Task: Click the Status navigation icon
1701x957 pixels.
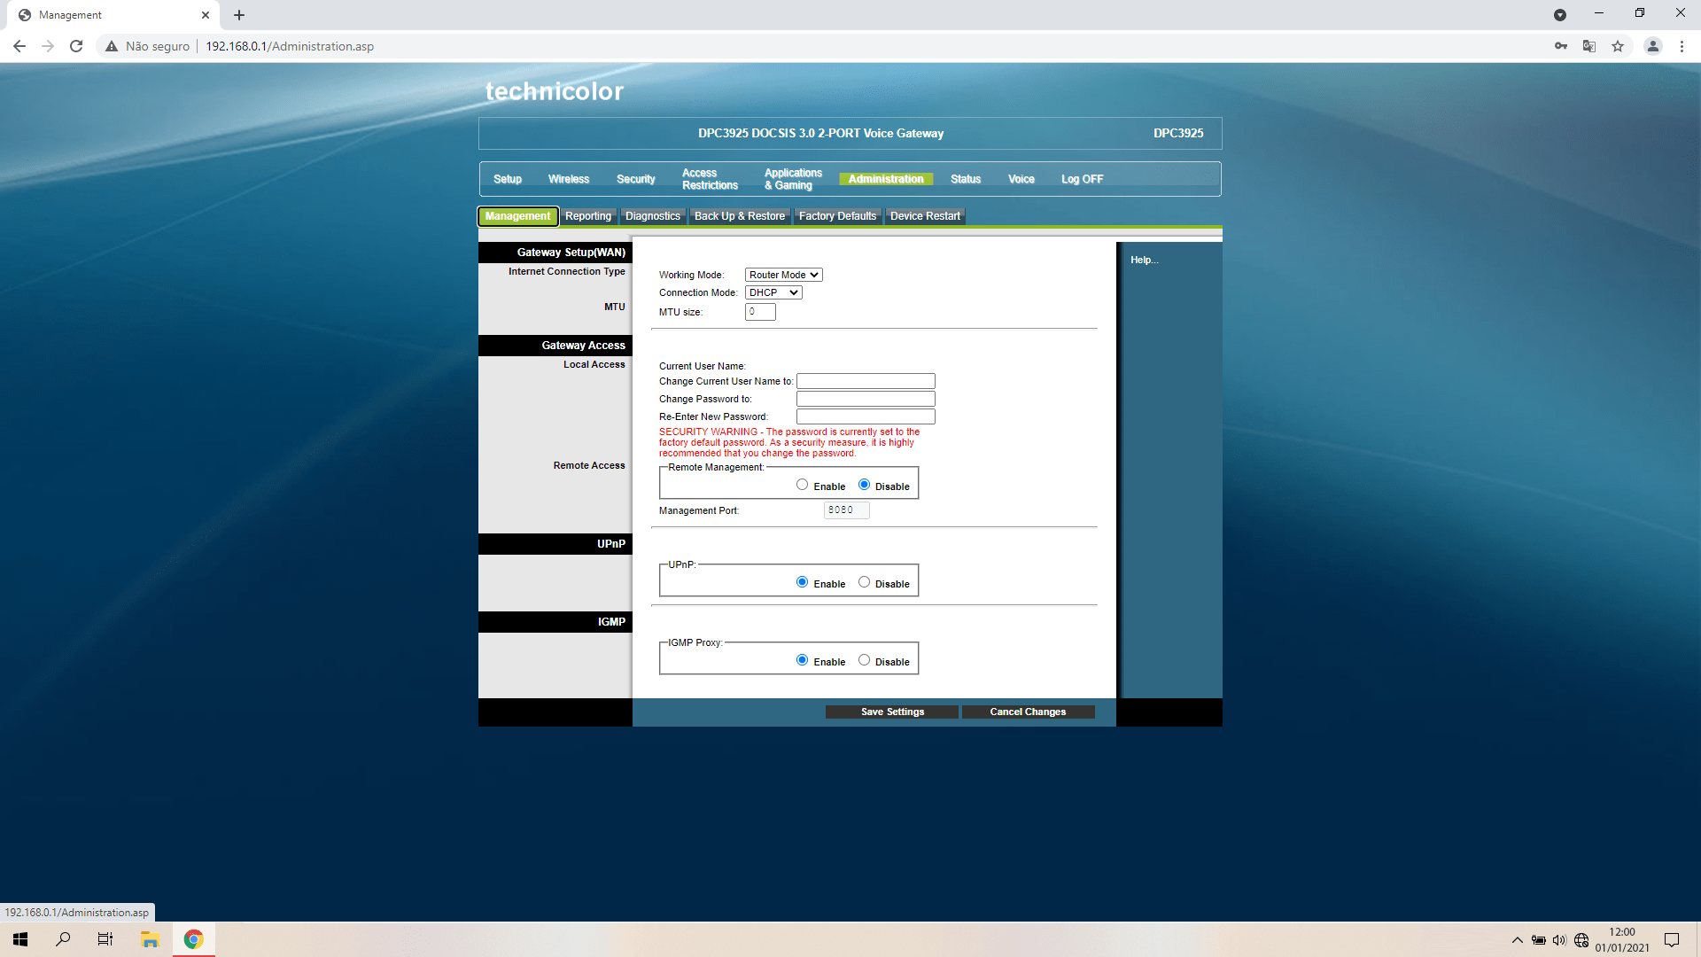Action: coord(964,179)
